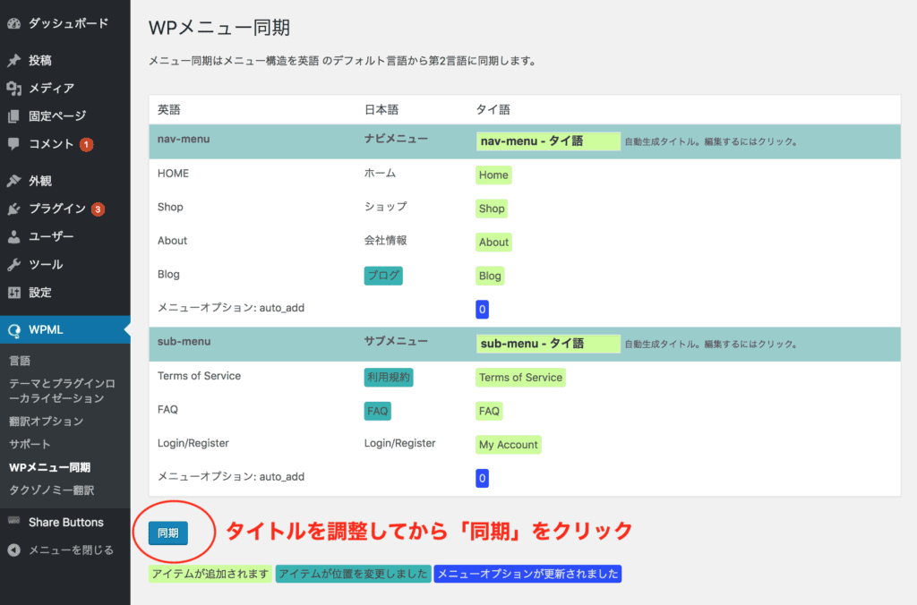Click the green Shop item tag
The width and height of the screenshot is (917, 605).
point(492,209)
